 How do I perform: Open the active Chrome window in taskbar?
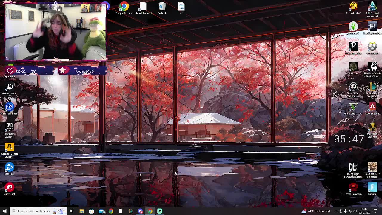click(x=150, y=211)
